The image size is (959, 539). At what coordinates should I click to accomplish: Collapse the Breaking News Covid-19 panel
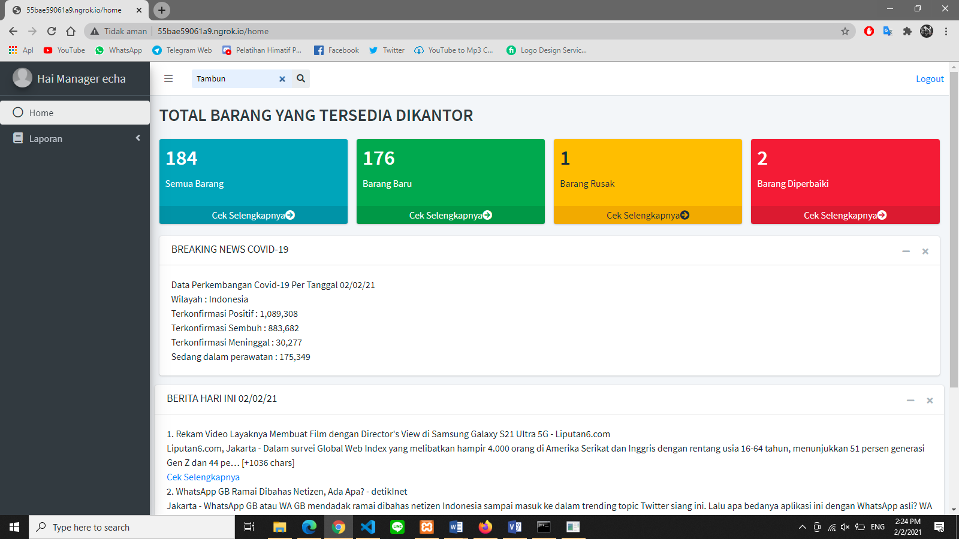[906, 252]
